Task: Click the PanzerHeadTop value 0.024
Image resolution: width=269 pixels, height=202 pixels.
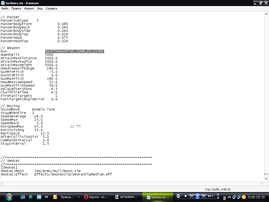Action: (x=63, y=41)
